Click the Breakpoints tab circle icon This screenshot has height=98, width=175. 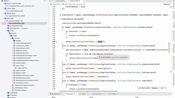[x=51, y=94]
